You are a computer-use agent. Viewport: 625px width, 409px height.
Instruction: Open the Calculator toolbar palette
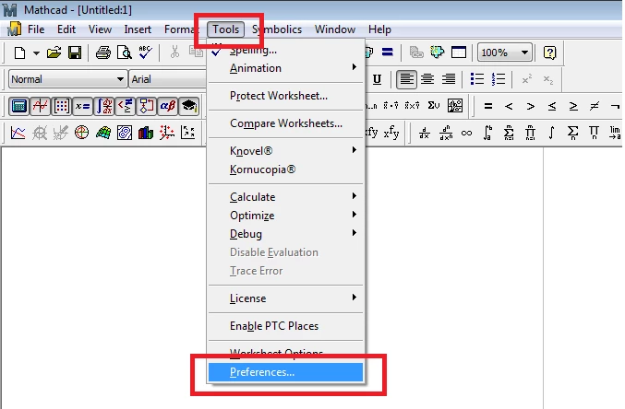tap(18, 106)
